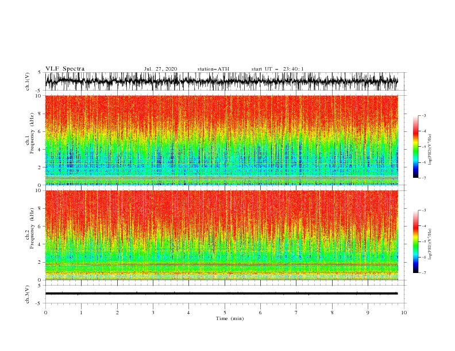Click the ch.2 spectrogram panel
The image size is (455, 351).
[222, 235]
